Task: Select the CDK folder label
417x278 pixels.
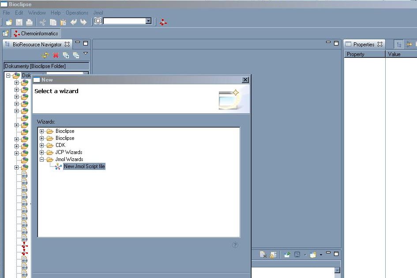Action: point(60,145)
